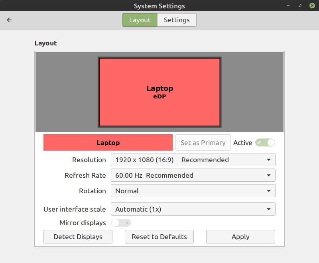Click Set as Primary

coord(203,142)
